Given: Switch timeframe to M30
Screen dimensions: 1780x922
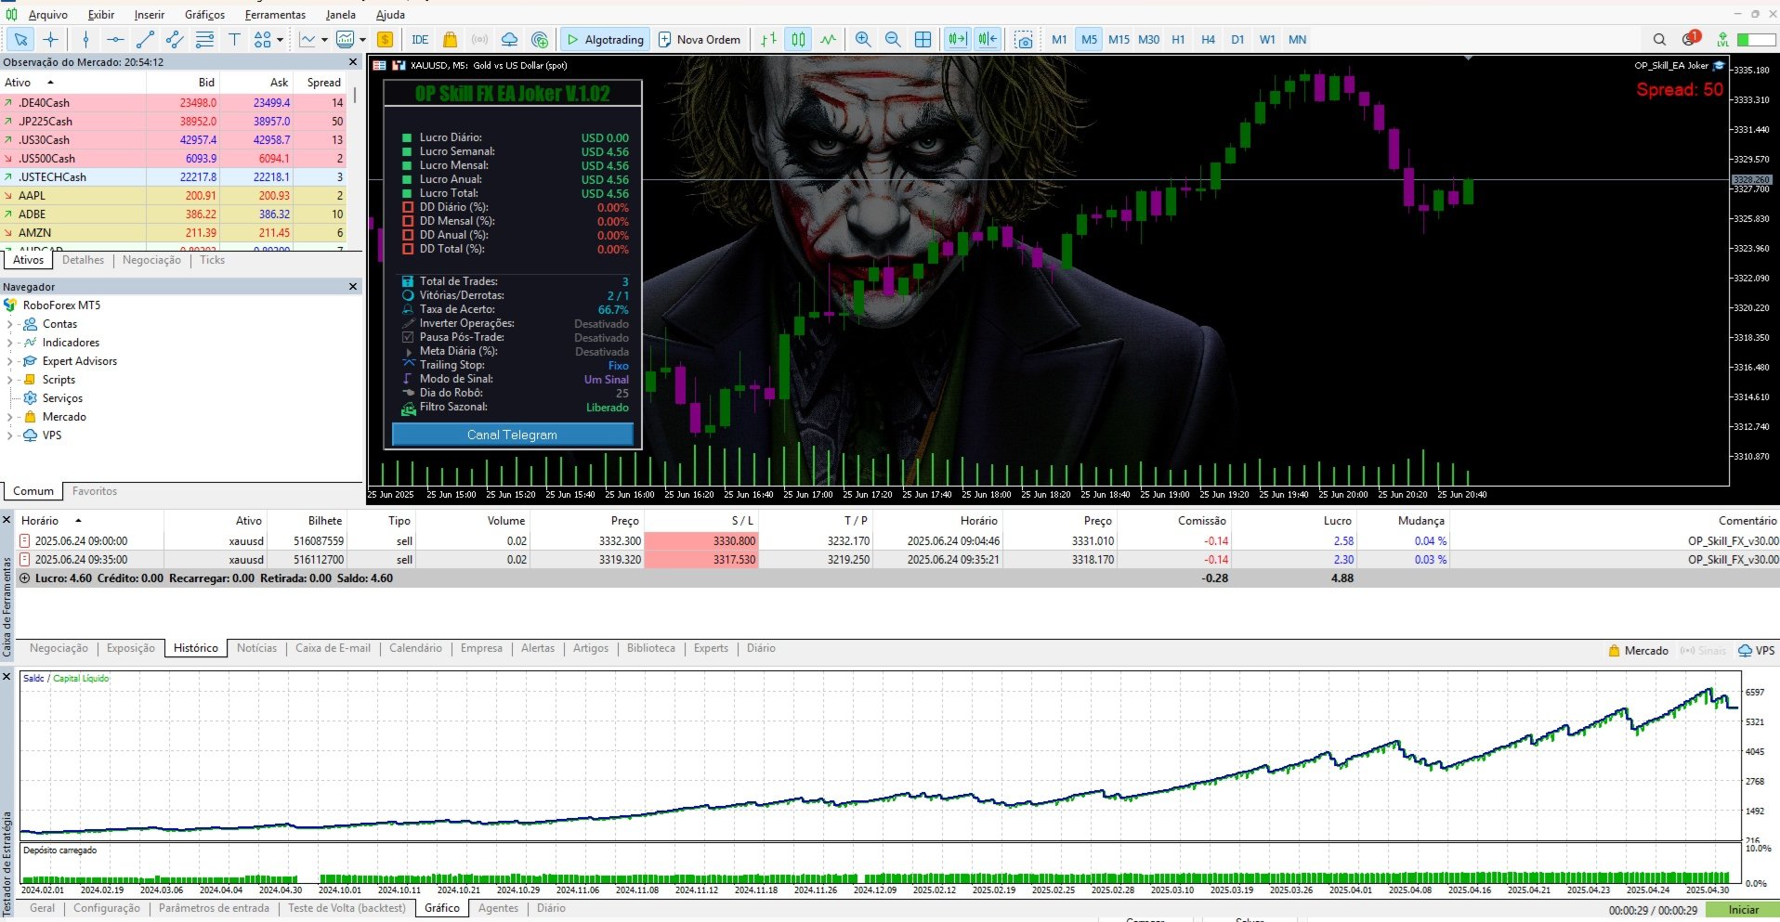Looking at the screenshot, I should (1148, 39).
